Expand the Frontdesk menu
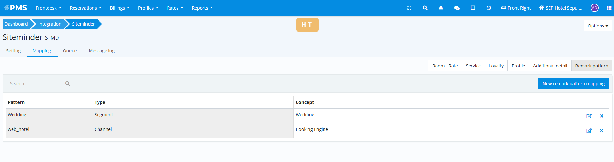The image size is (614, 162). (48, 8)
